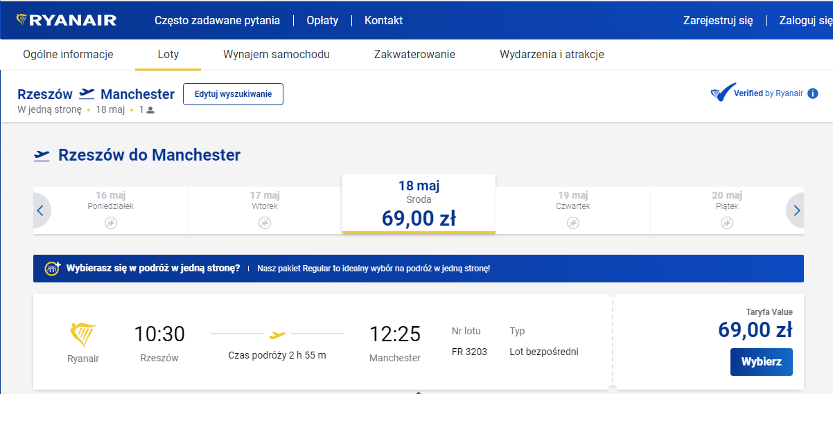Click the Ryanair logo in header
Screen dimensions: 833x425
click(x=67, y=20)
